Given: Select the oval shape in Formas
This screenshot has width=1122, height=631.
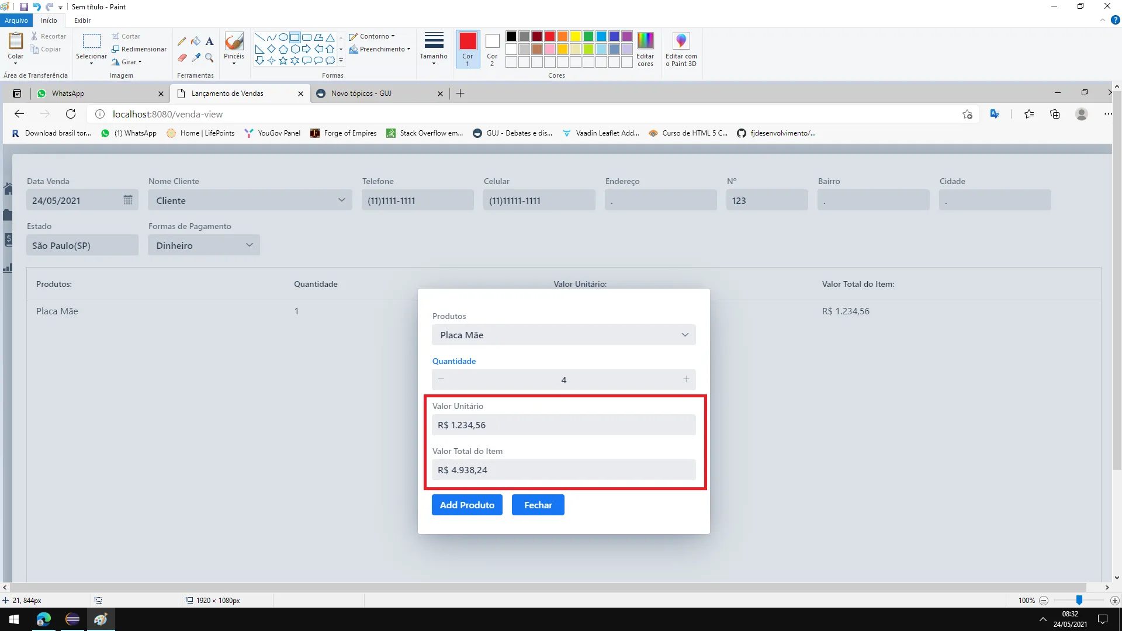Looking at the screenshot, I should tap(283, 37).
